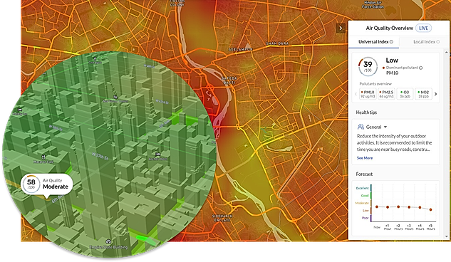
Task: Click the 'SHAH DARA' map label
Action: [278, 43]
